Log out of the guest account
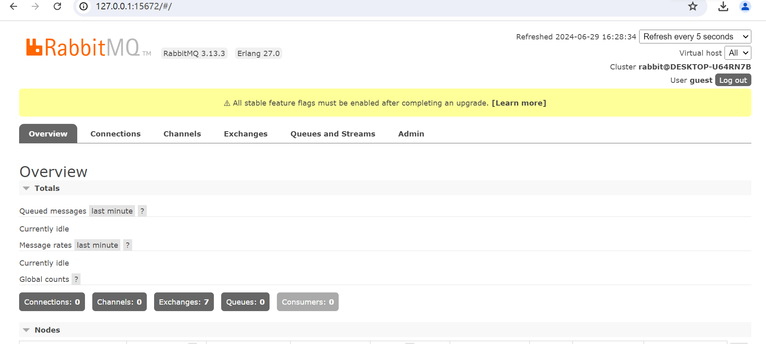The width and height of the screenshot is (766, 344). 733,80
